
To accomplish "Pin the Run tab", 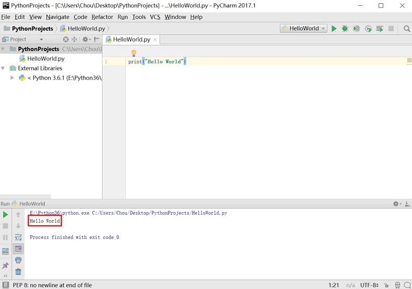I will coord(5,266).
